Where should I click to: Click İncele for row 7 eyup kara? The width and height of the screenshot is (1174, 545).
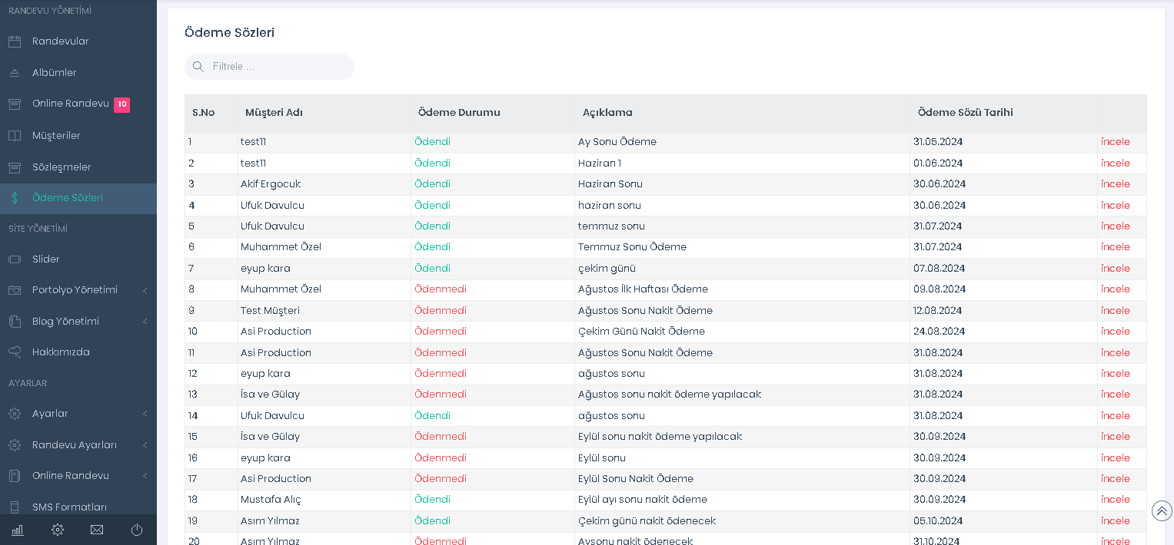[1115, 269]
